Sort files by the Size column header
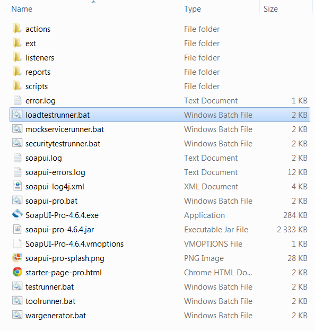Image resolution: width=314 pixels, height=331 pixels. (271, 9)
